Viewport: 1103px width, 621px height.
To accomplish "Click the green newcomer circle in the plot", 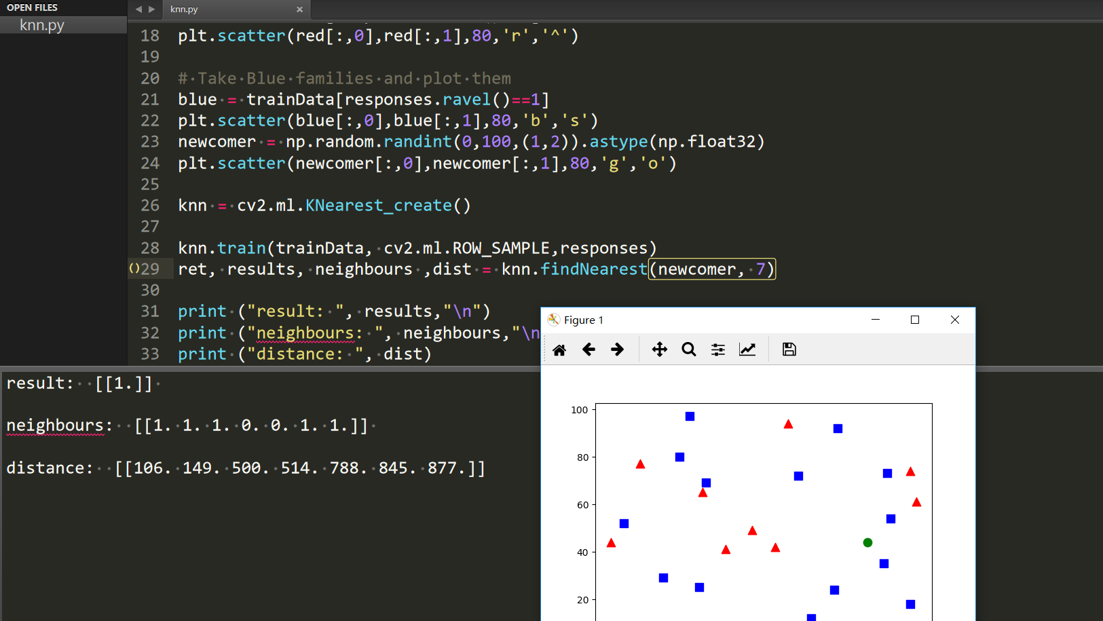I will (867, 542).
